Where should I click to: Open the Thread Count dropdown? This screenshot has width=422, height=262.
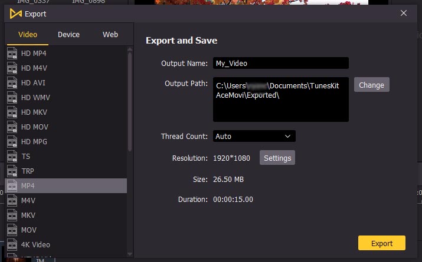point(254,136)
